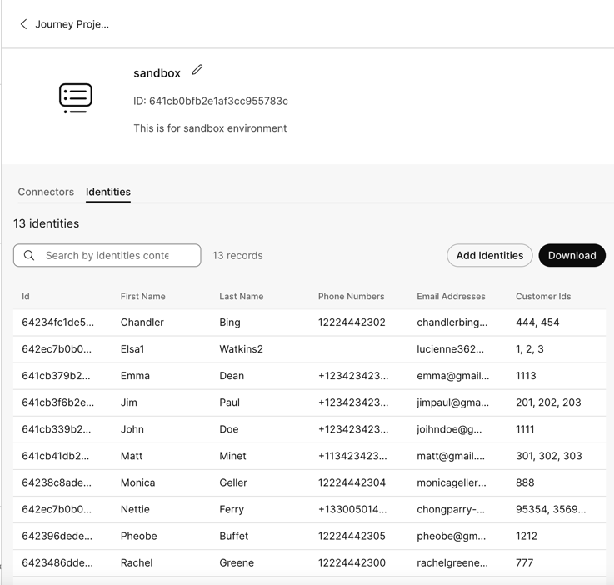Click customer ids '444, 454'
Viewport: 614px width, 585px height.
point(537,322)
